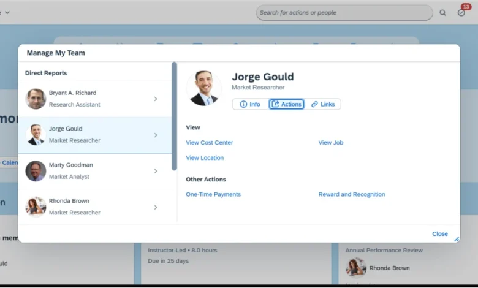Open the View Location link
478x288 pixels.
205,158
